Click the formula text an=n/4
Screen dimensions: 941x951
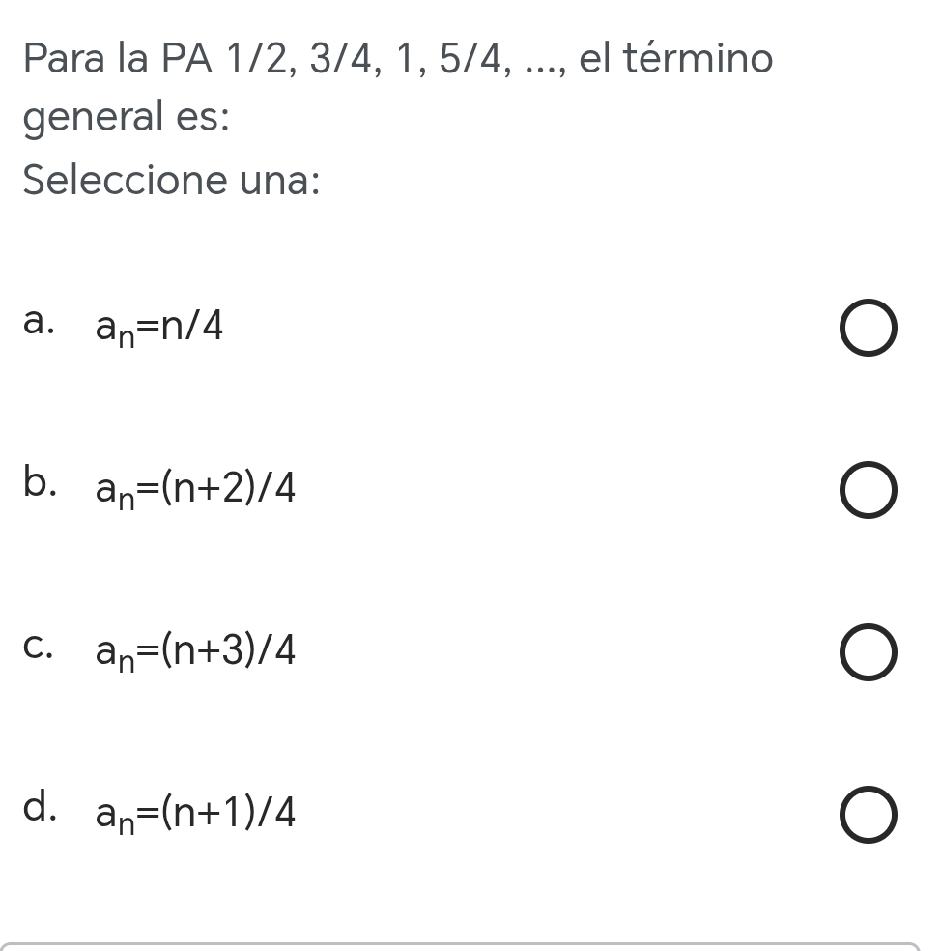[x=159, y=331]
